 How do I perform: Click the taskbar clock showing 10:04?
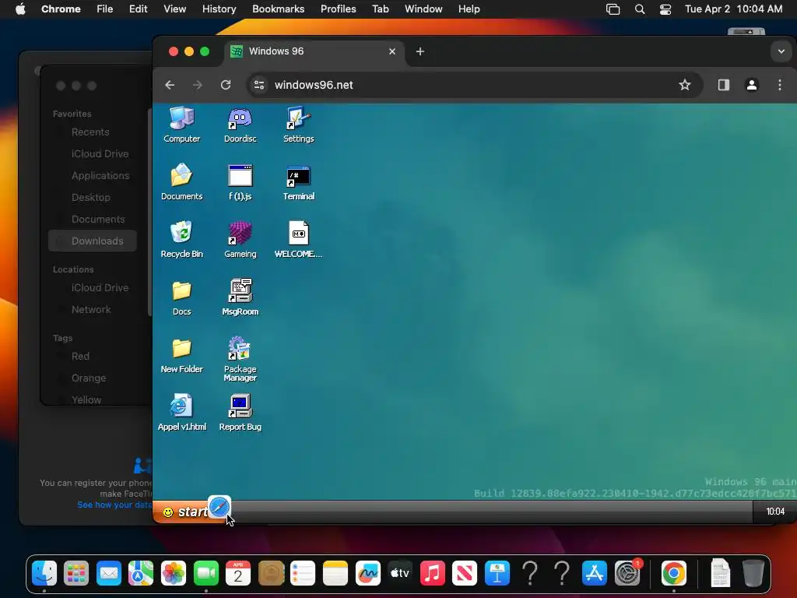coord(775,512)
